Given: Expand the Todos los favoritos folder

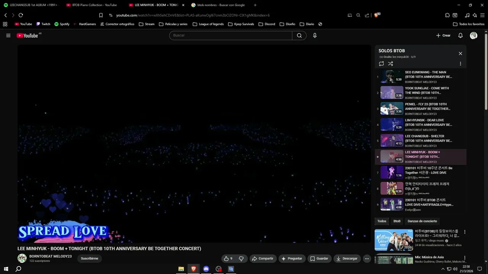Looking at the screenshot, I should [x=469, y=24].
